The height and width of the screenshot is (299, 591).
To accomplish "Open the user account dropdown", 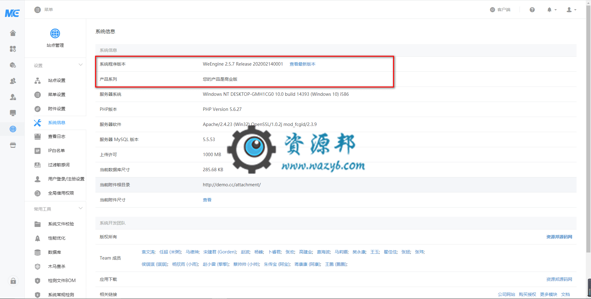I will pyautogui.click(x=571, y=10).
